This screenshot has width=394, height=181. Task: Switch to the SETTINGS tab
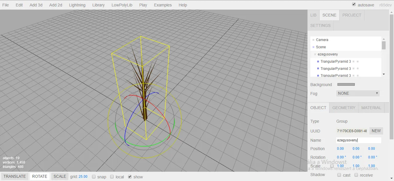coord(320,26)
